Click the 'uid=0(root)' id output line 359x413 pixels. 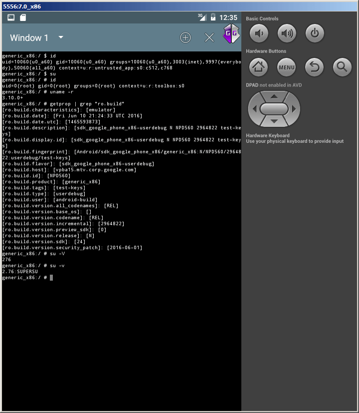(93, 86)
